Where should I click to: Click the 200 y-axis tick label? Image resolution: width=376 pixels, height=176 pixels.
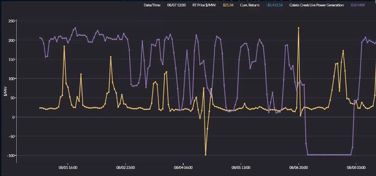[x=11, y=40]
